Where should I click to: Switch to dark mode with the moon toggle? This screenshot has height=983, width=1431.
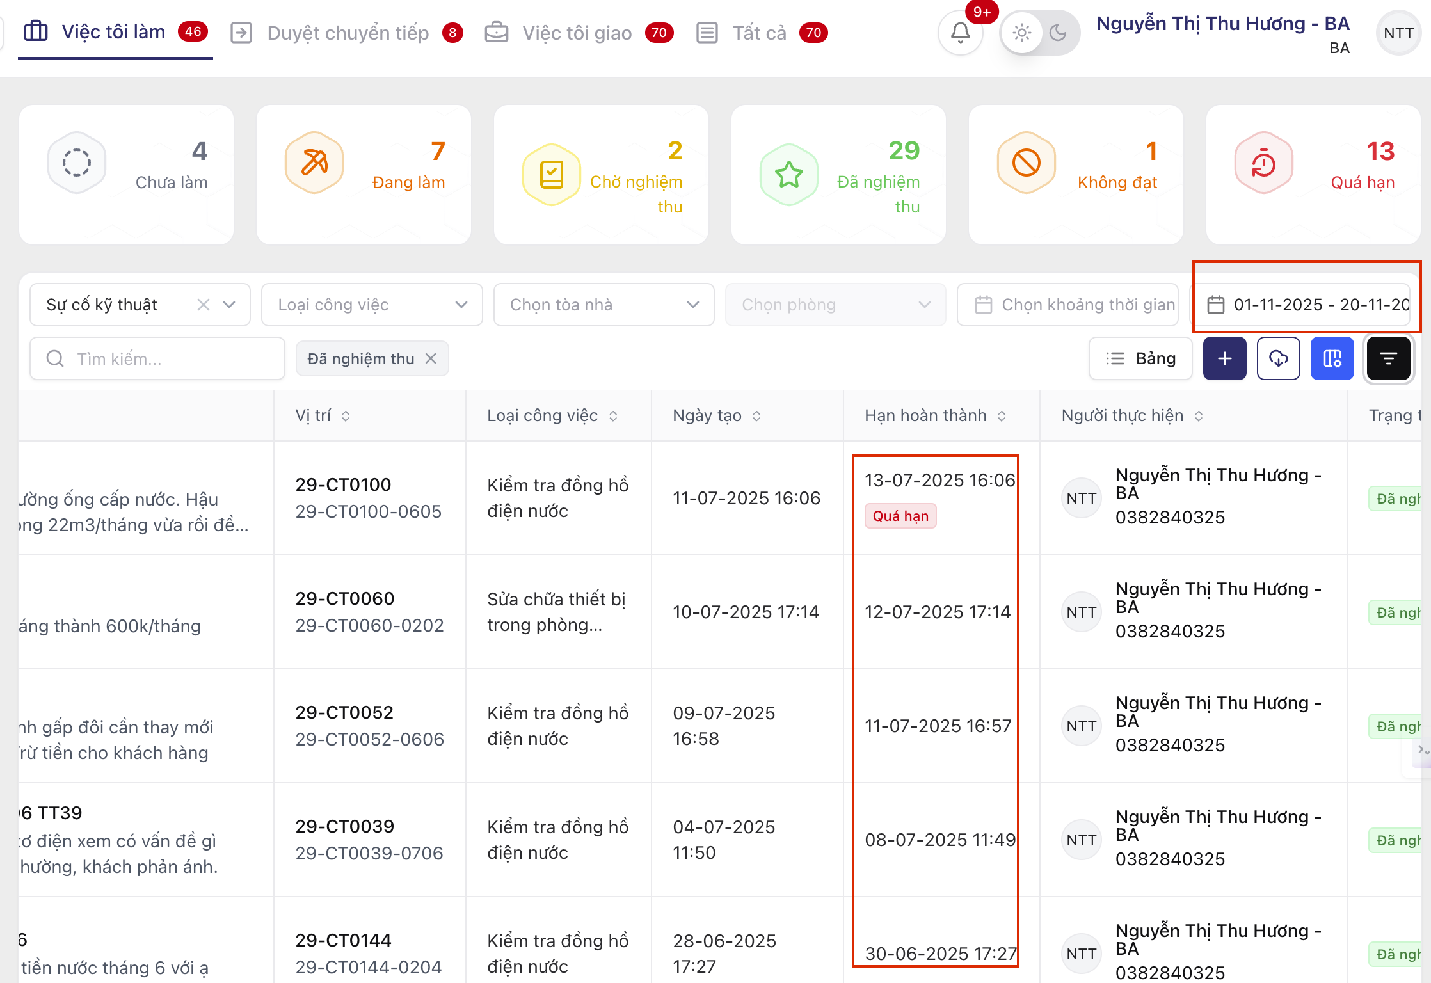pyautogui.click(x=1058, y=33)
